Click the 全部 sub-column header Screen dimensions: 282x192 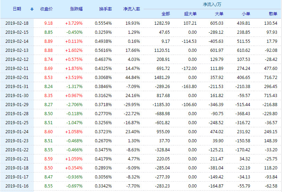[166, 14]
